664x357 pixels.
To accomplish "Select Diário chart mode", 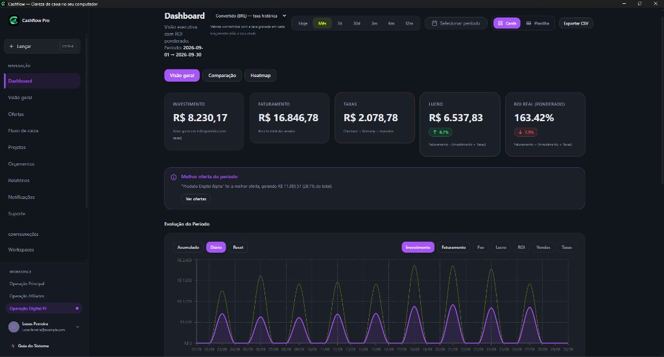I will pos(216,248).
